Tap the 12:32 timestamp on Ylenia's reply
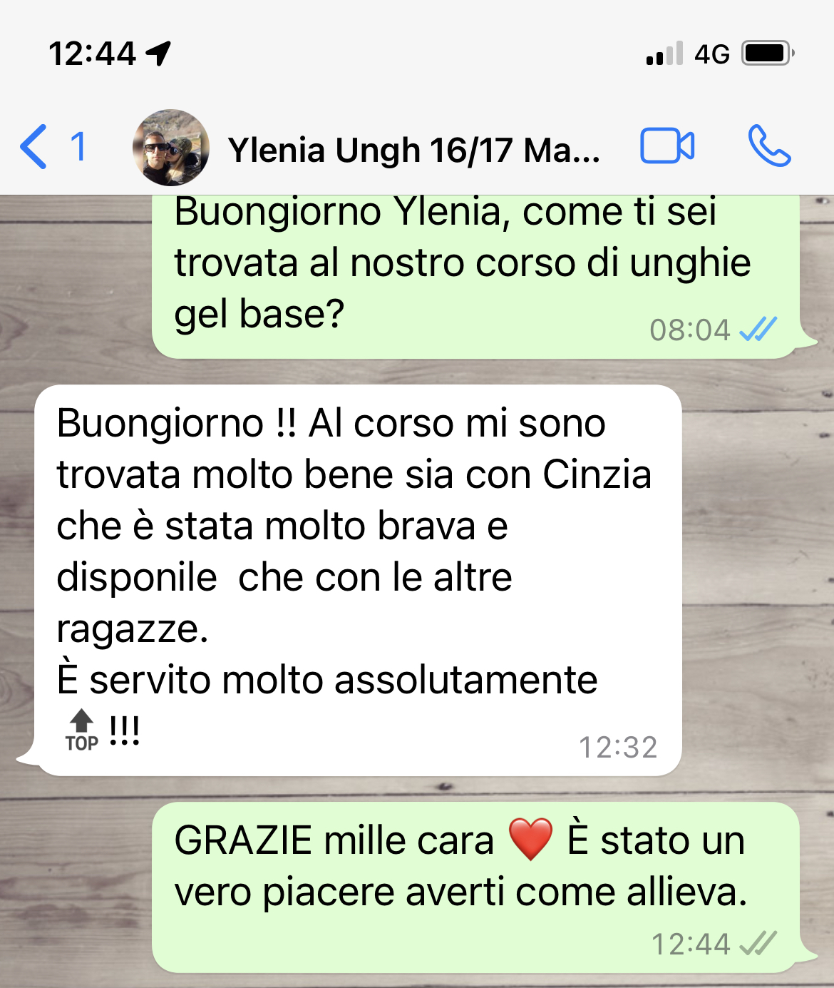This screenshot has height=988, width=834. point(618,748)
